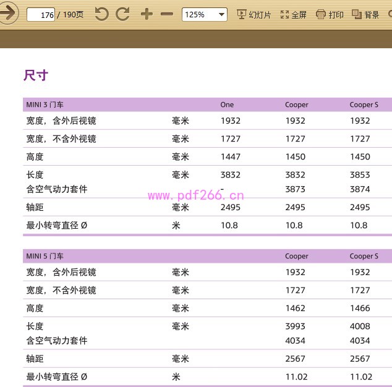Start slideshow mode (幻灯片)
392x387 pixels.
254,14
